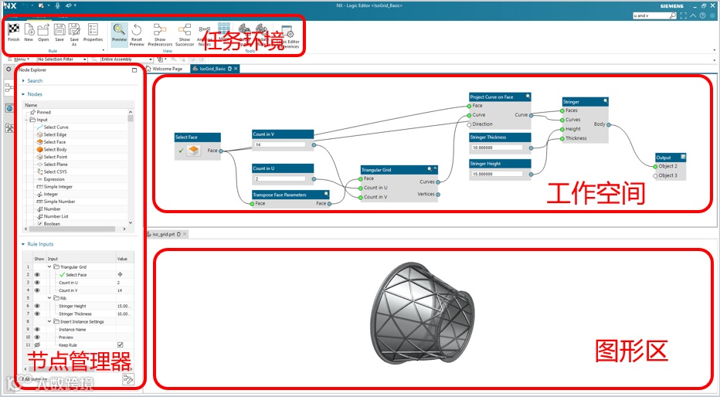Click the gear settings icon beside Node Explorer
This screenshot has height=397, width=720.
[x=8, y=70]
